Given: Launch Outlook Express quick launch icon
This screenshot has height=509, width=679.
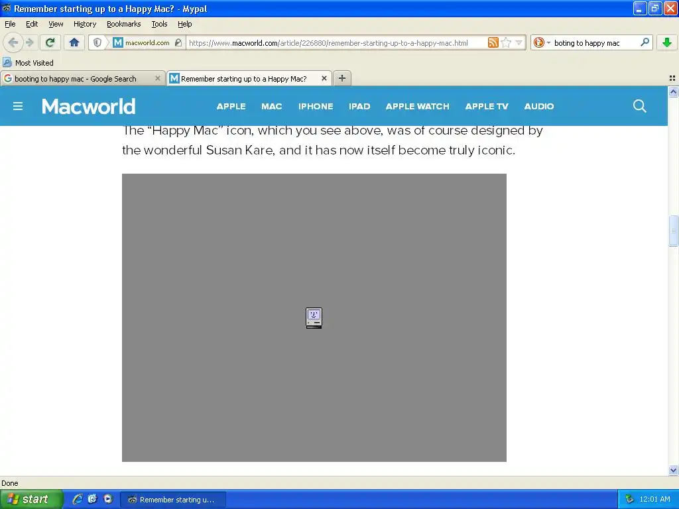Looking at the screenshot, I should point(92,499).
